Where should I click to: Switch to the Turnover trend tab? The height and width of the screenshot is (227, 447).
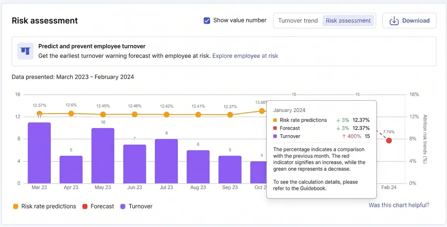298,20
